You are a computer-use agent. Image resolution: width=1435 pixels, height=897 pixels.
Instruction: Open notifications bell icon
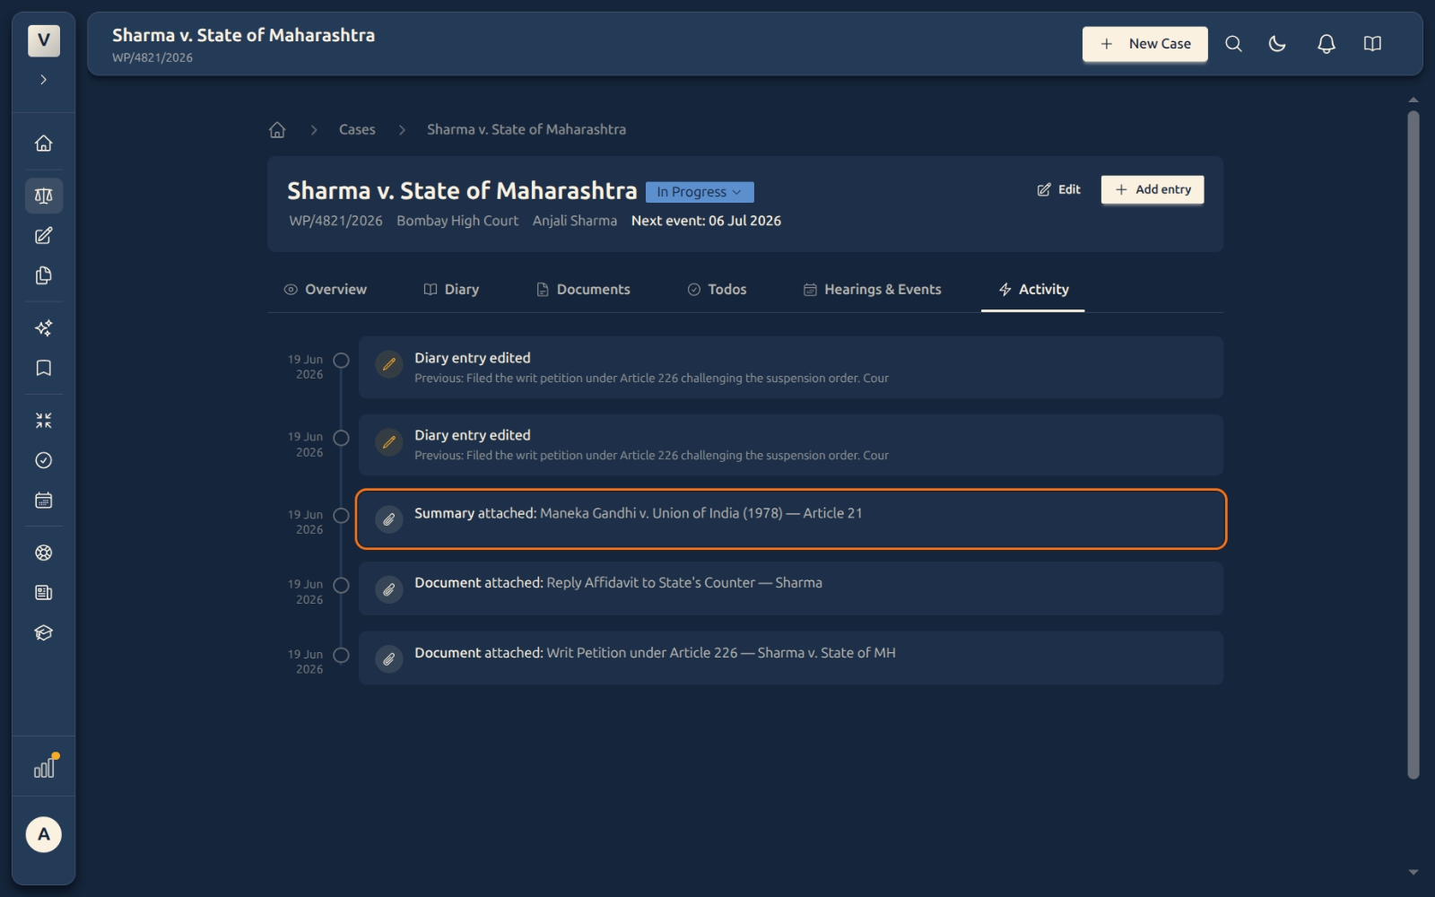click(x=1326, y=44)
